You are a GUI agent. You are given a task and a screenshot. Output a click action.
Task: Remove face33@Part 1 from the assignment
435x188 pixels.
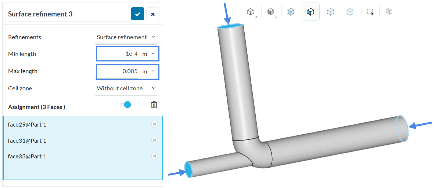pyautogui.click(x=155, y=156)
